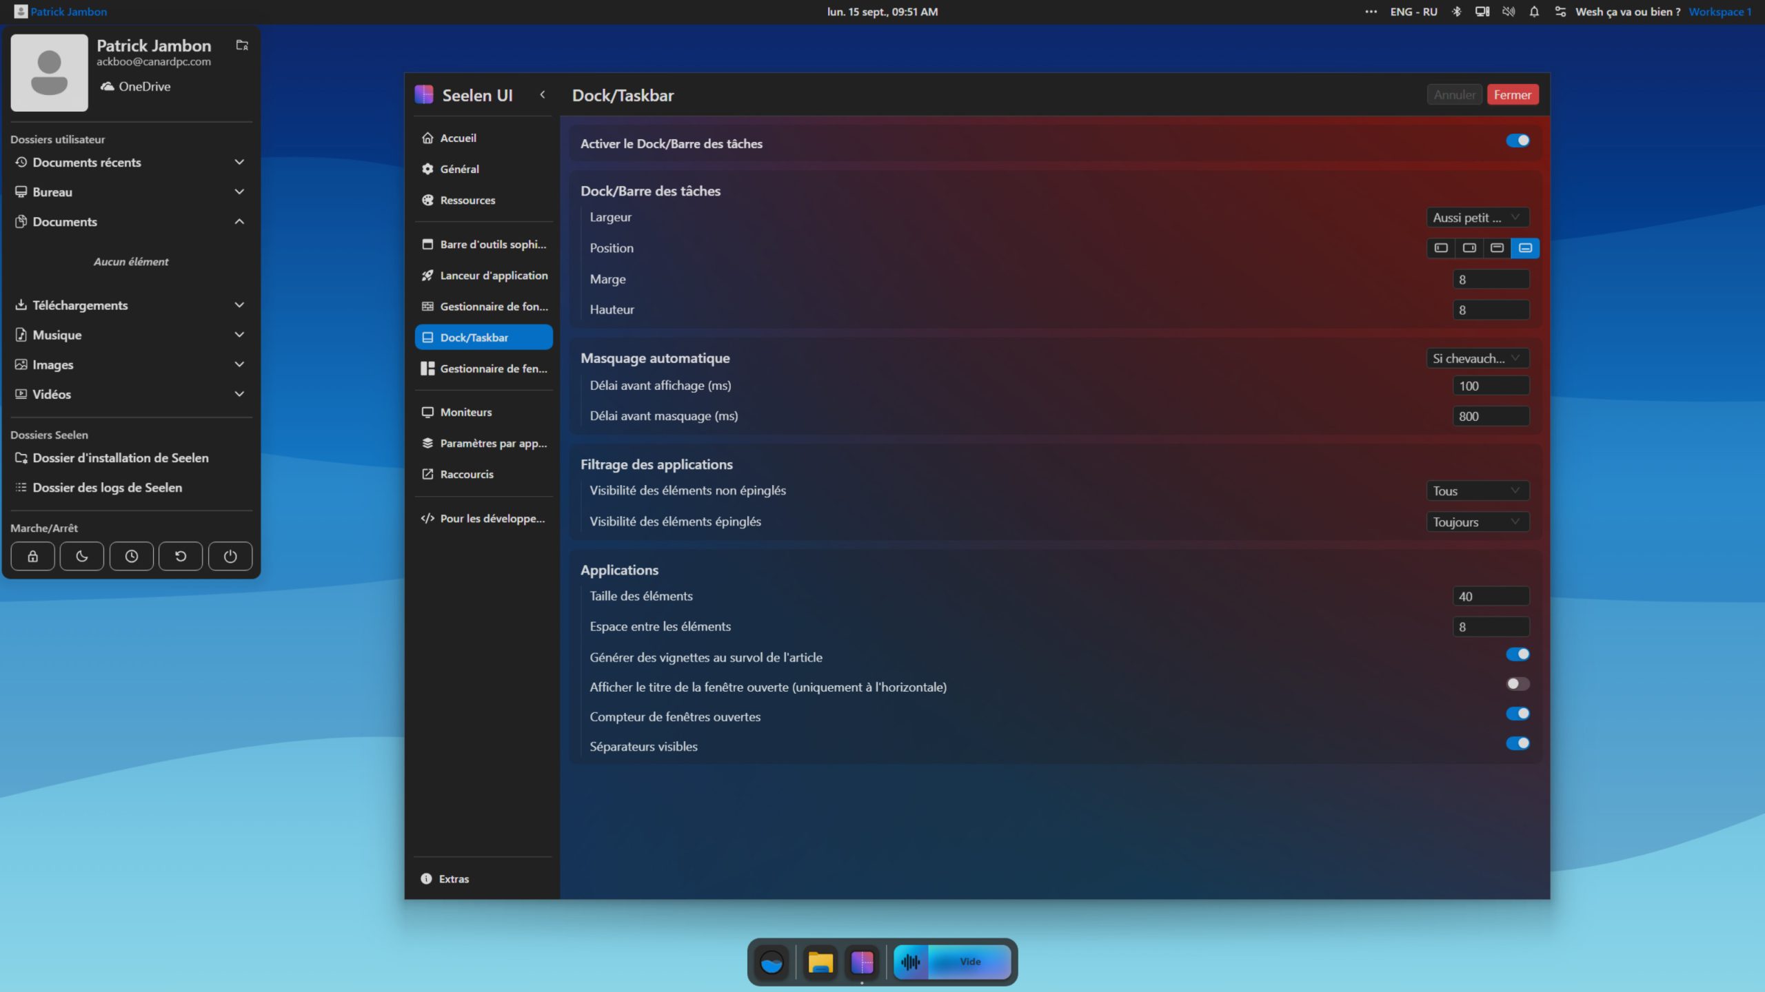Click the Fermer button
This screenshot has height=992, width=1765.
[1513, 94]
